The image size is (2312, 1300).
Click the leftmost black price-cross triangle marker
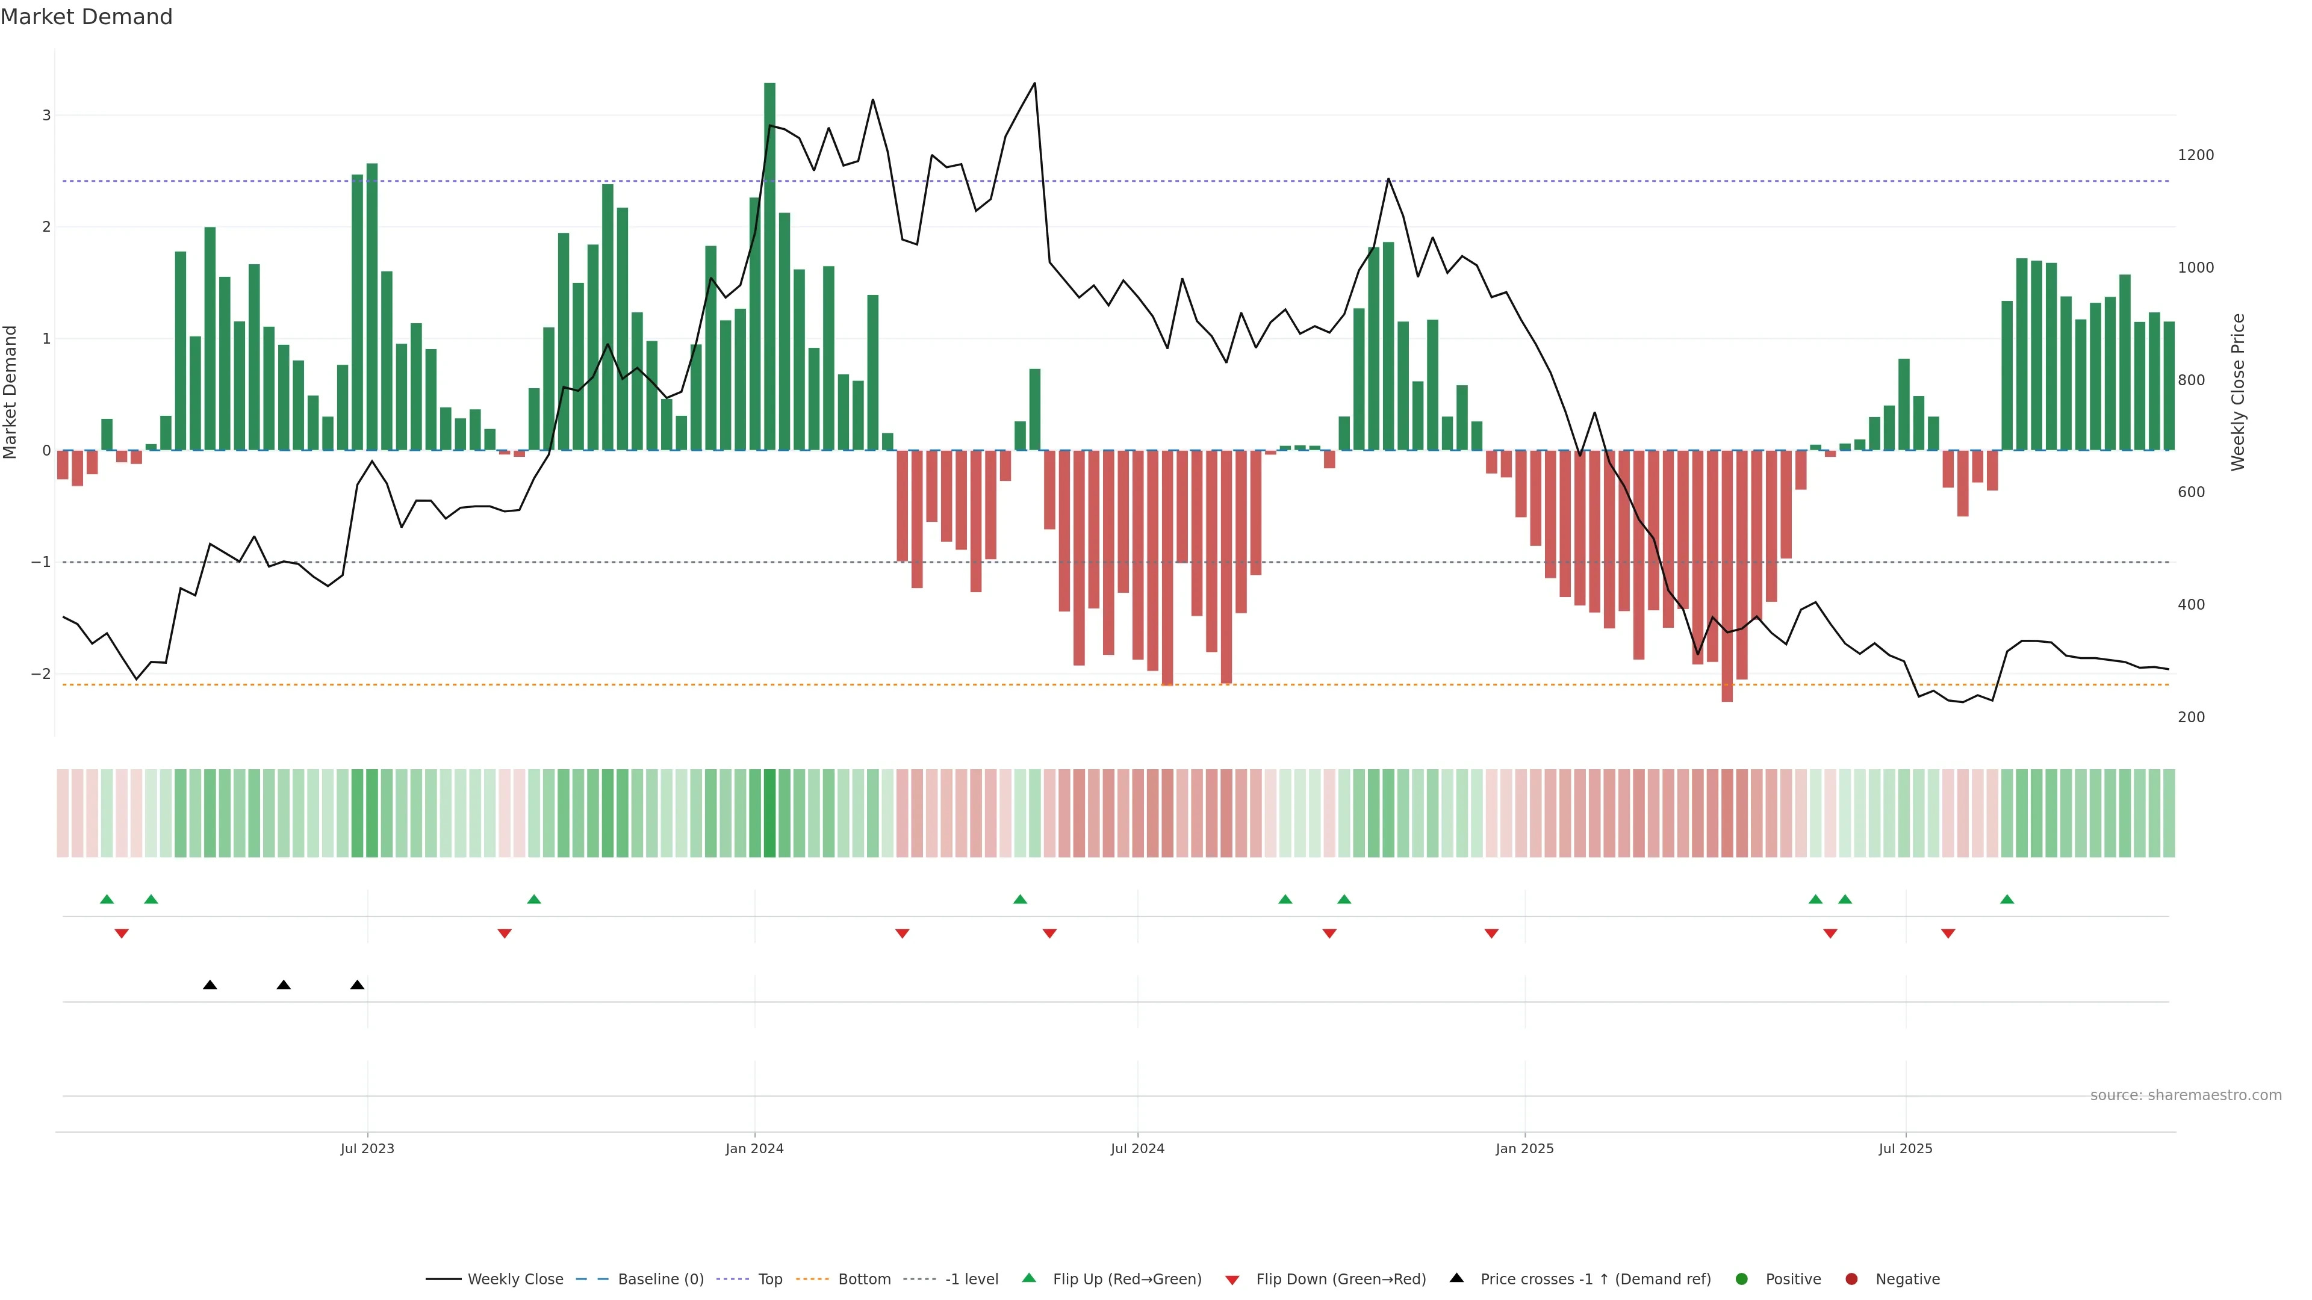click(x=210, y=985)
